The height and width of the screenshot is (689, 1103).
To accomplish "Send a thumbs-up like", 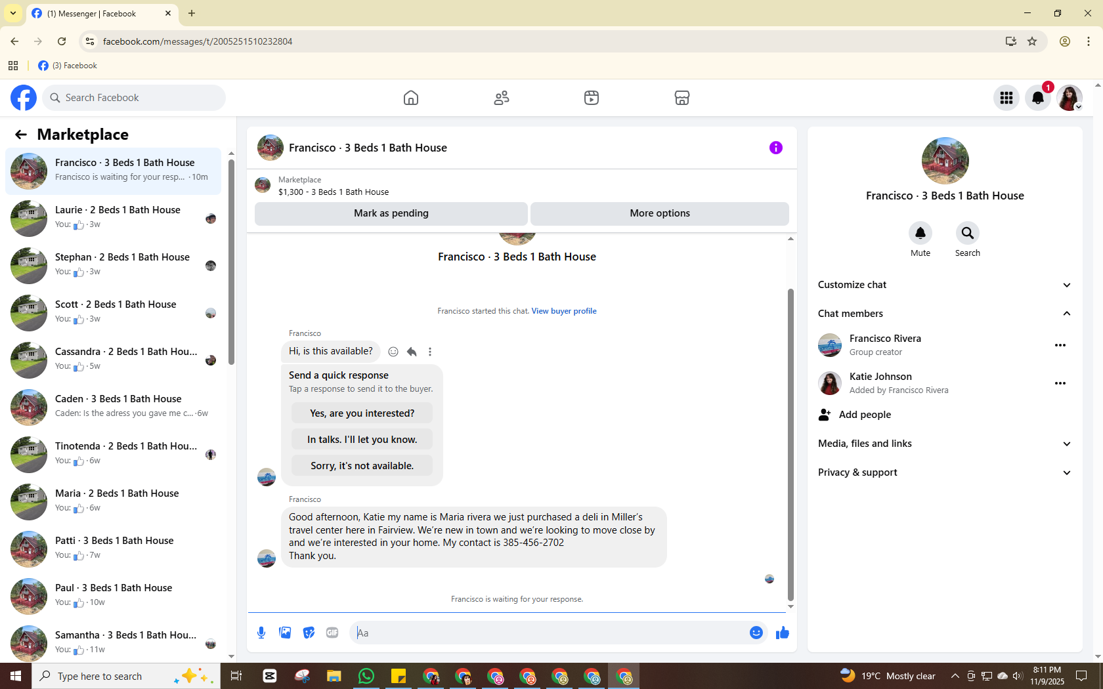I will (x=783, y=633).
